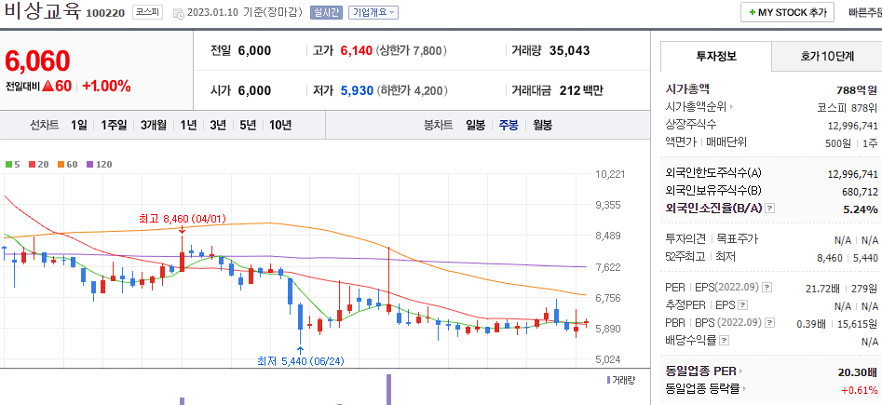Click the 시가총액 value 788억원
Viewport: 882px width, 405px height.
click(x=857, y=89)
